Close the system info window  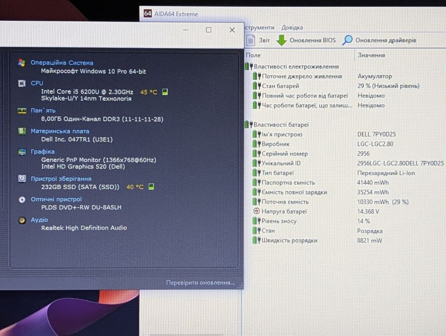(232, 30)
